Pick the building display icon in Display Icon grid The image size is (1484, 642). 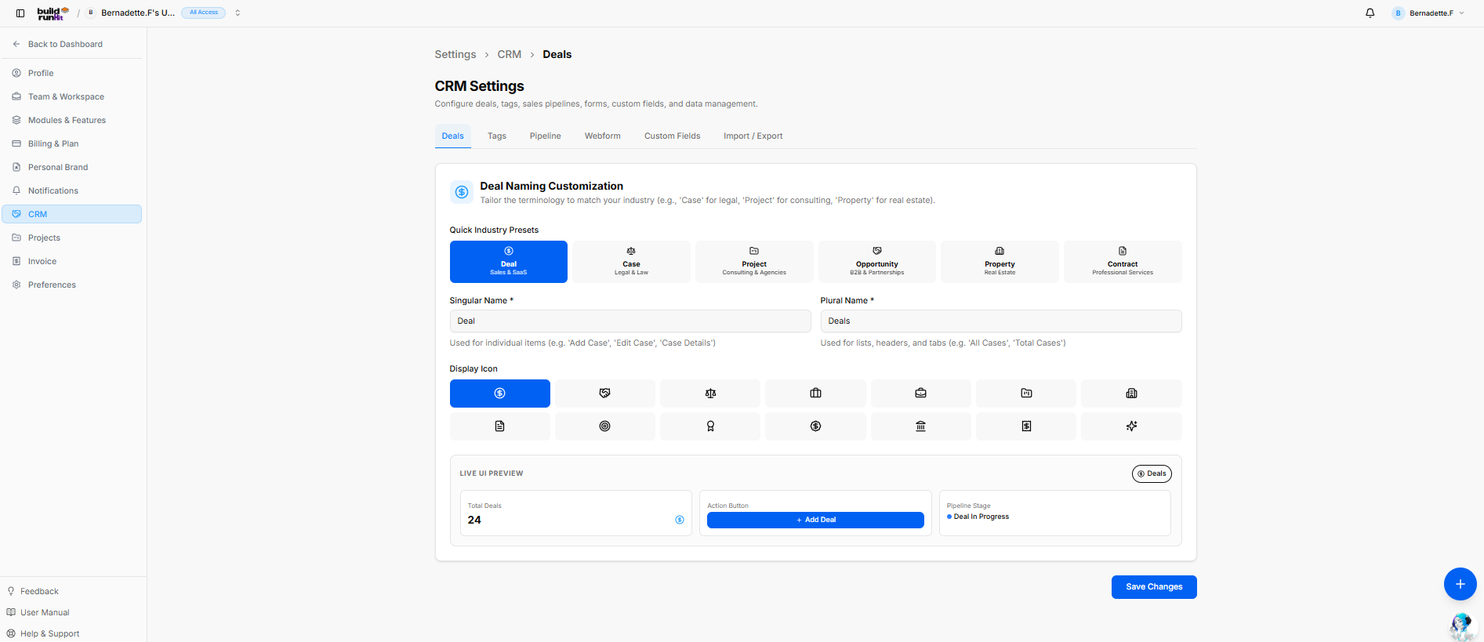pos(1131,394)
